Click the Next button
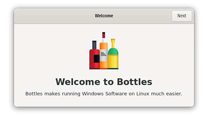The width and height of the screenshot is (208, 117). pyautogui.click(x=181, y=16)
